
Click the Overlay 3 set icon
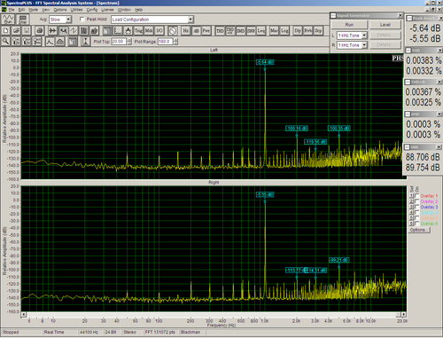[x=412, y=207]
